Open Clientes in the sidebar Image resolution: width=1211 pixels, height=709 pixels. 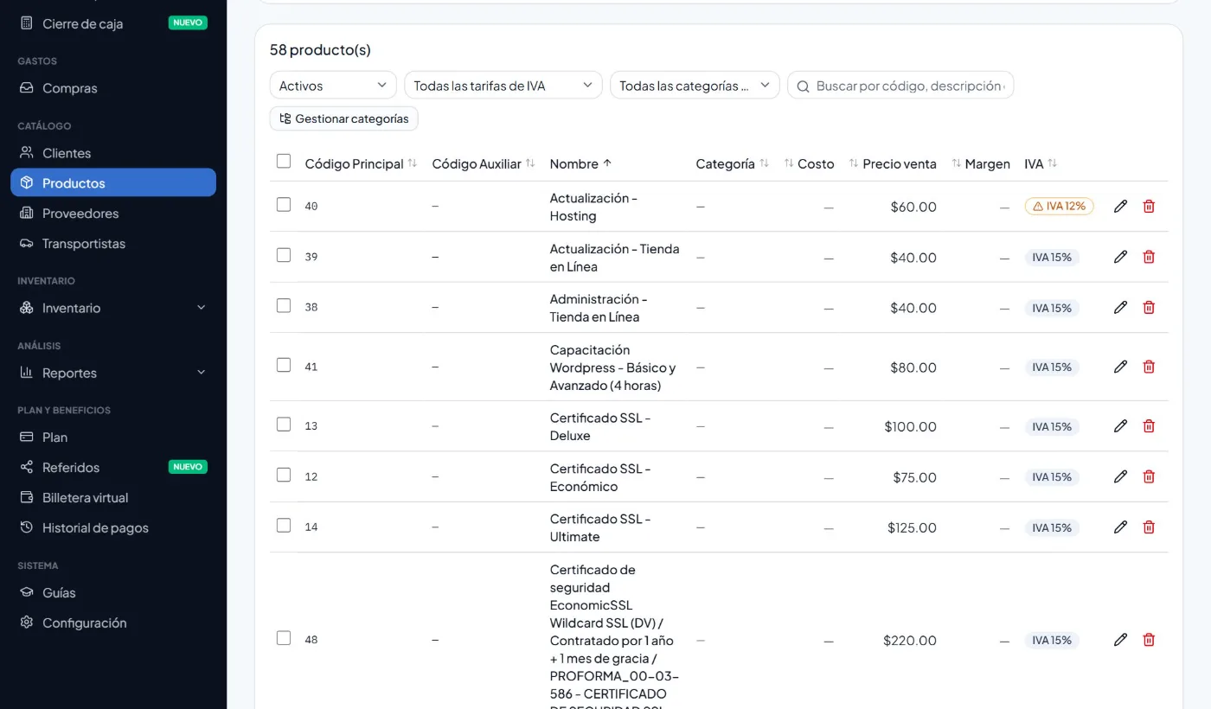[113, 153]
